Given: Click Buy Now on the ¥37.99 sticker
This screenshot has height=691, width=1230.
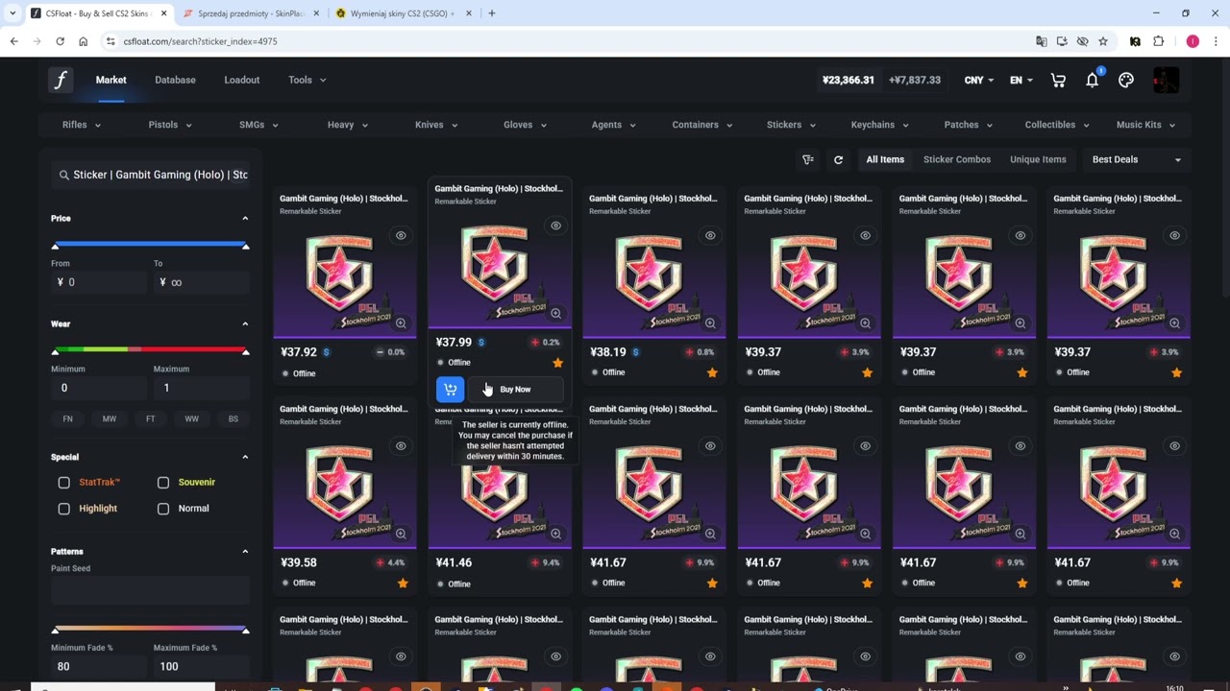Looking at the screenshot, I should click(x=515, y=389).
